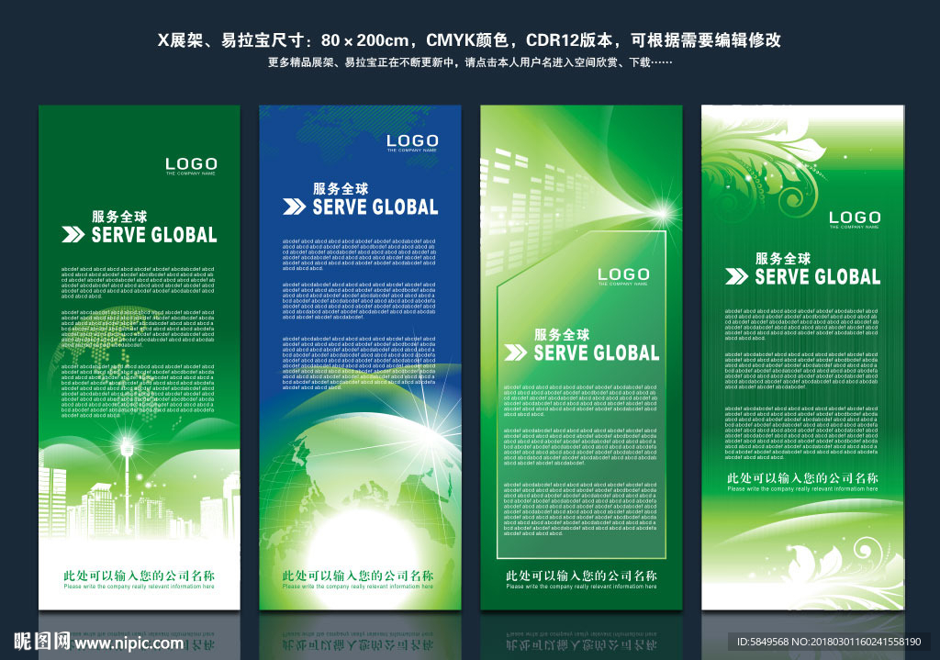Click the large globe on the blue banner
The height and width of the screenshot is (660, 940).
367,459
